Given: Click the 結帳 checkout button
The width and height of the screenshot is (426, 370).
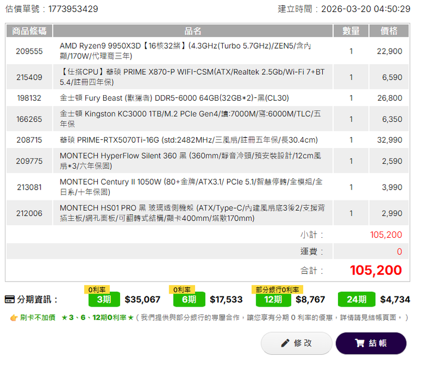Looking at the screenshot, I should point(371,343).
